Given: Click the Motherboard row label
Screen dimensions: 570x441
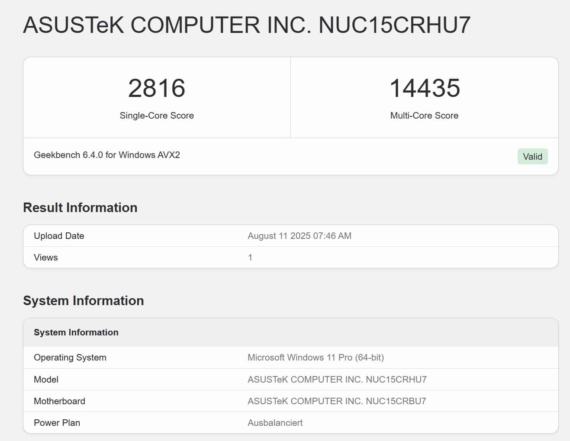Looking at the screenshot, I should click(59, 401).
